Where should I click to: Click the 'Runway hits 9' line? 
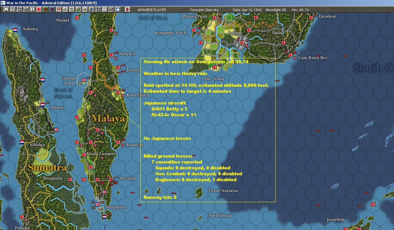coord(160,197)
